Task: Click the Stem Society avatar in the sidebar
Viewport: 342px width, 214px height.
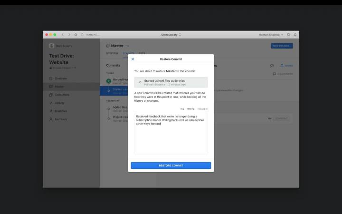Action: 51,46
